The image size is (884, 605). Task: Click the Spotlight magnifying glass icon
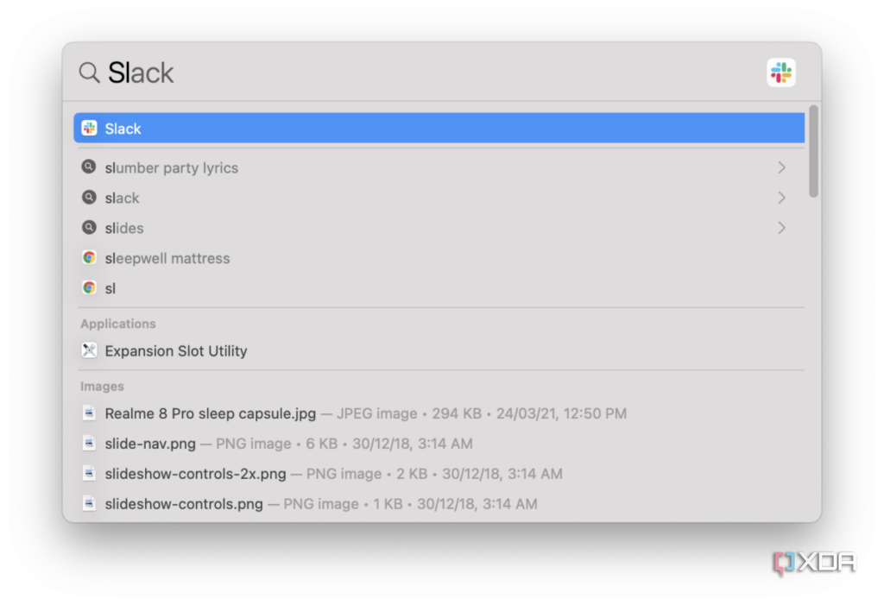click(x=89, y=72)
